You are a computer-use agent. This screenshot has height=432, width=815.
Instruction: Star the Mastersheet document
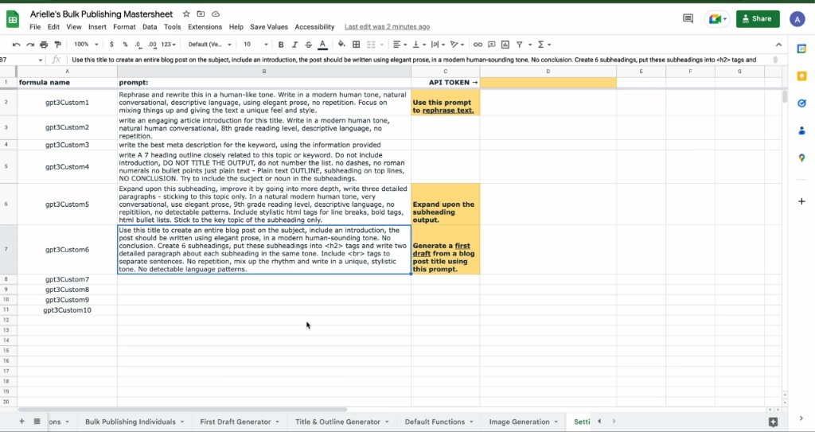coord(186,14)
